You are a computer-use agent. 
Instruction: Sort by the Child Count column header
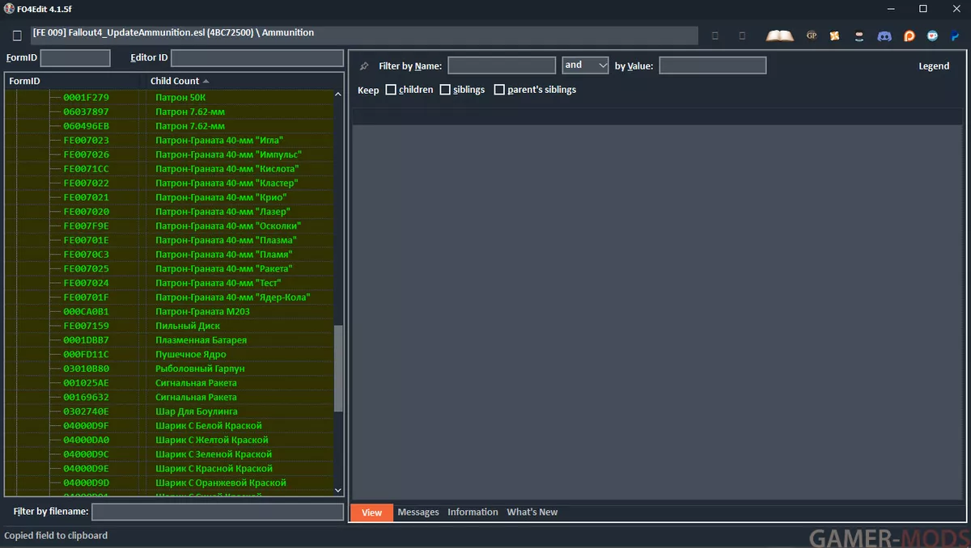click(x=175, y=81)
